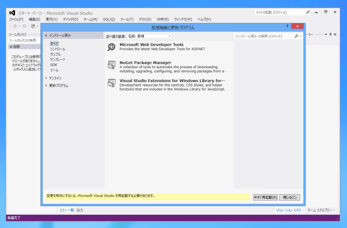The height and width of the screenshot is (228, 347).
Task: Collapse the 全般 toolbox group
Action: [x=11, y=46]
